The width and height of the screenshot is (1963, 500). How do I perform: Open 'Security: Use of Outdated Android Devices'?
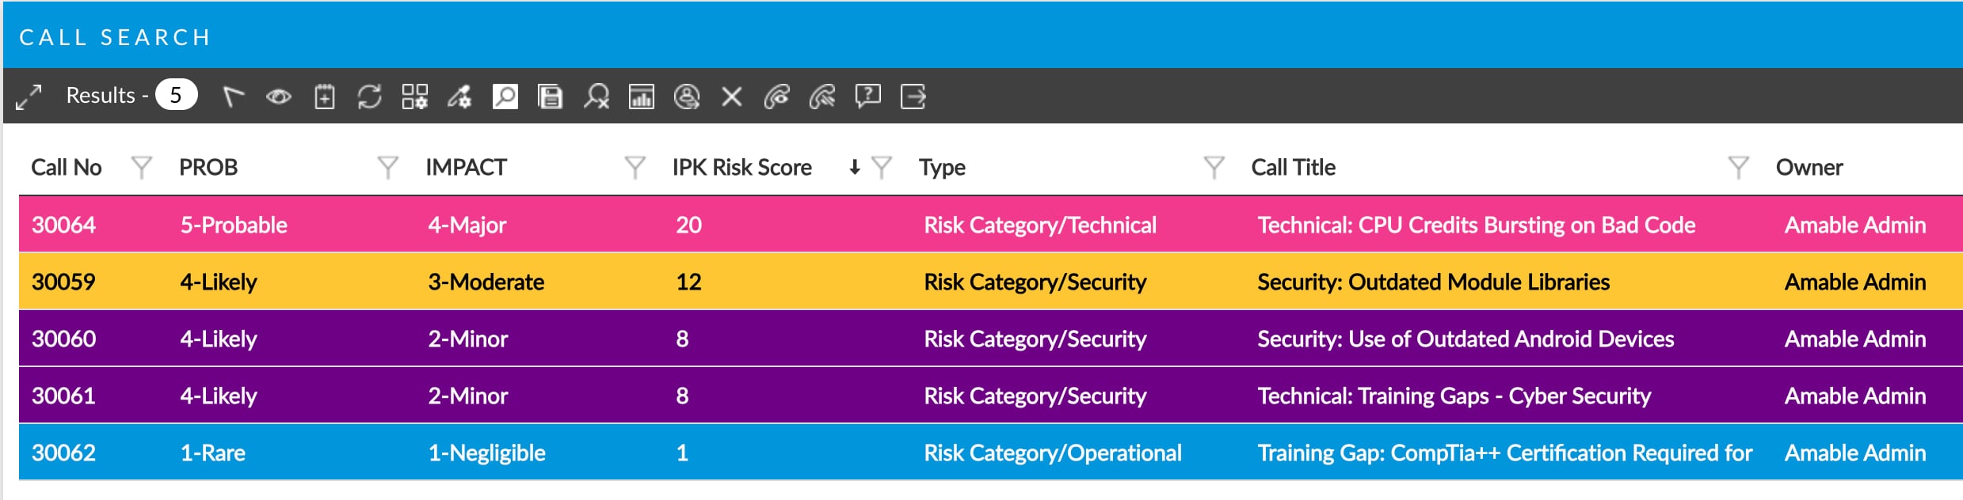click(x=1466, y=339)
